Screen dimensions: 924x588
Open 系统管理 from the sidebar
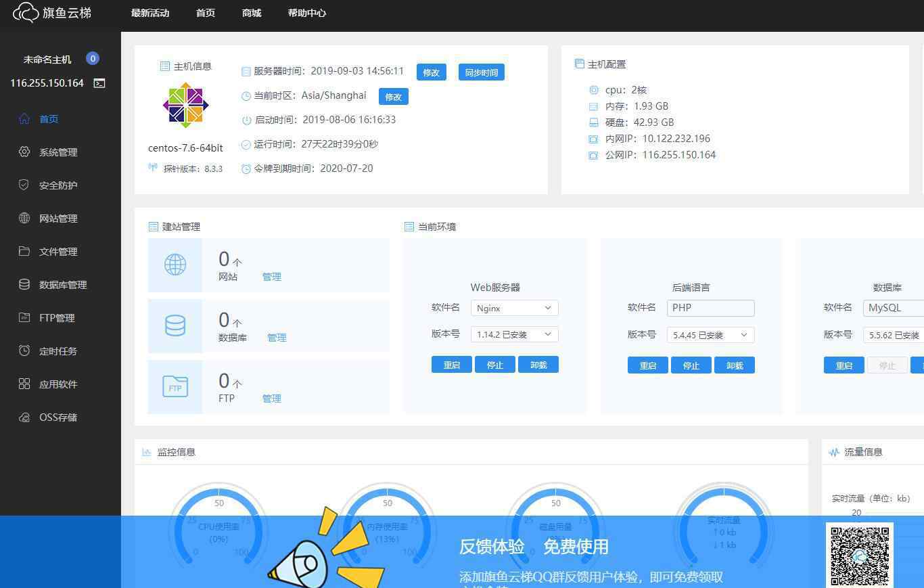click(x=58, y=152)
